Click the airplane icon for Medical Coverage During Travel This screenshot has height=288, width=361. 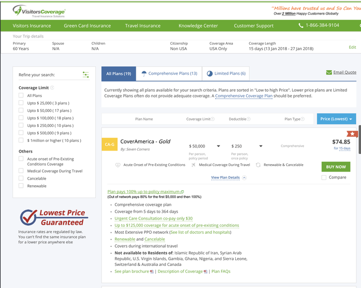pyautogui.click(x=193, y=165)
